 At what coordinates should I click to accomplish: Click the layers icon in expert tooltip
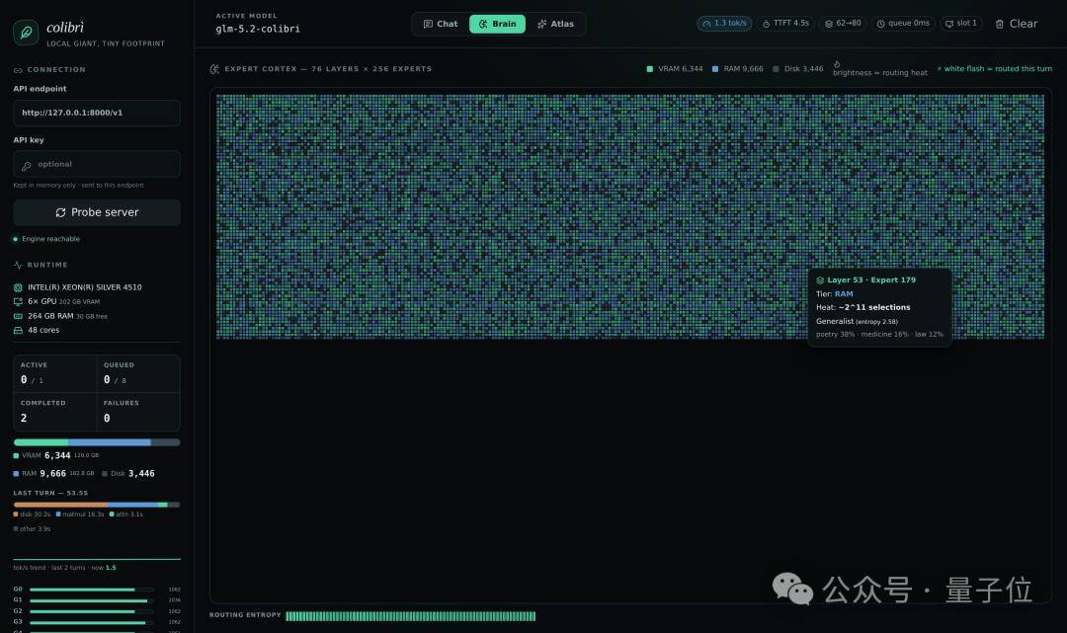[820, 280]
